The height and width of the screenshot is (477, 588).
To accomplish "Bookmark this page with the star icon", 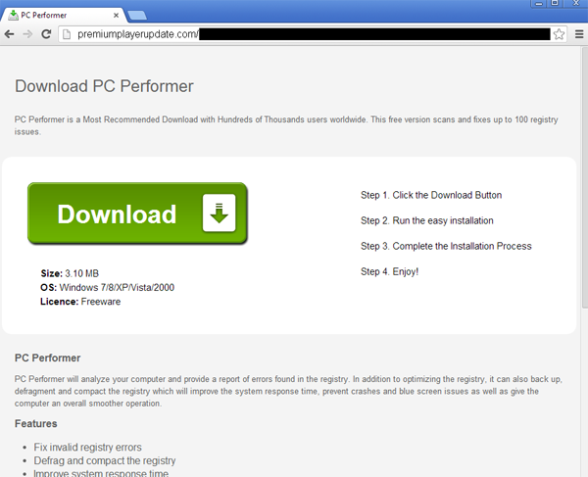I will (559, 34).
